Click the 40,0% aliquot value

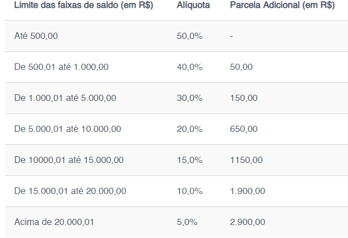[x=189, y=67]
